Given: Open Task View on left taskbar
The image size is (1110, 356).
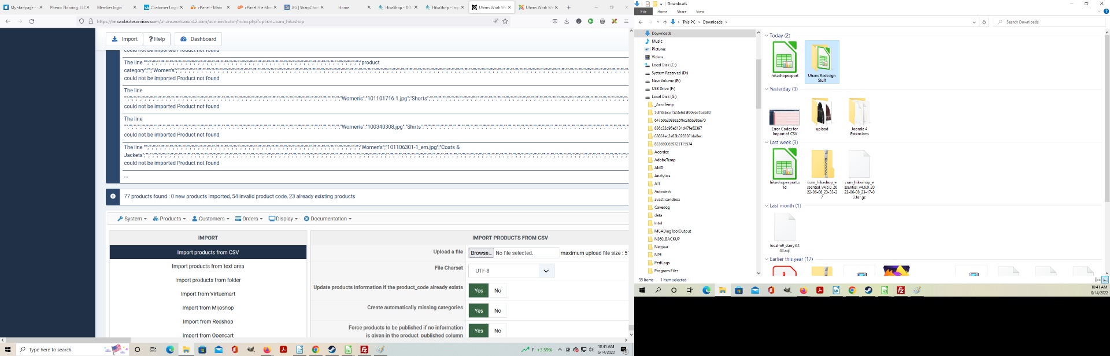Looking at the screenshot, I should [x=153, y=350].
